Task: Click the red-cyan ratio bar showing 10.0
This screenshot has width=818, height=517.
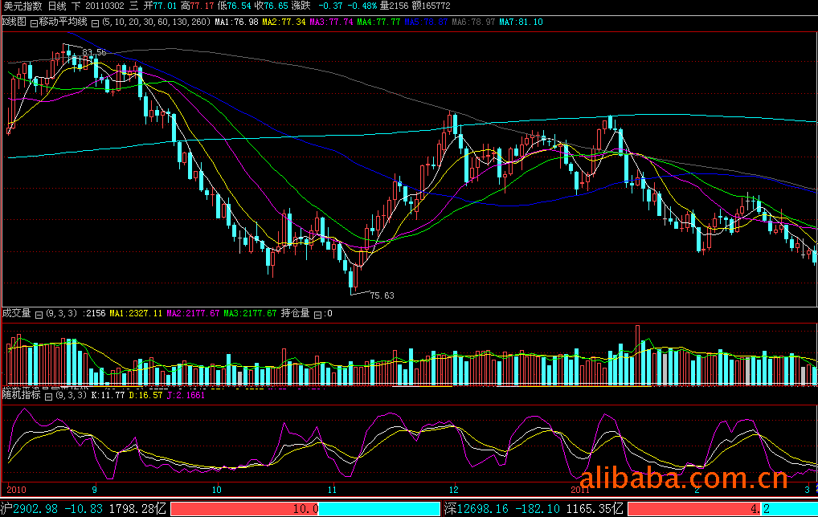Action: coord(305,508)
